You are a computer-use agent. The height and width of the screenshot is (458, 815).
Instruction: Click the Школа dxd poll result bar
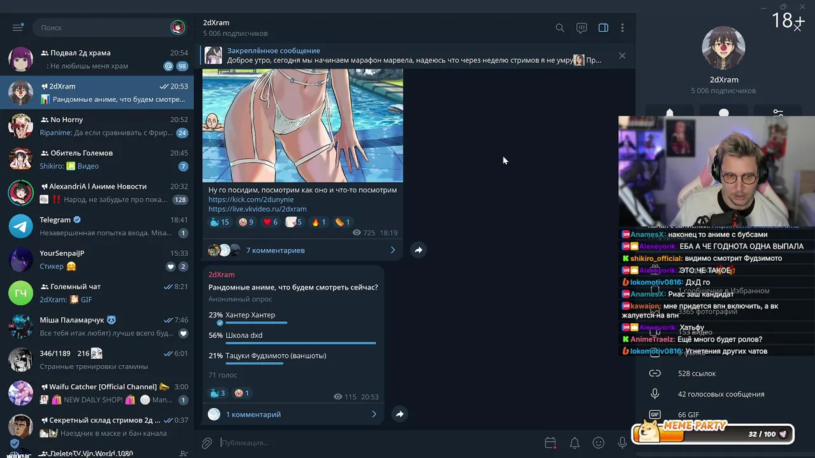301,343
